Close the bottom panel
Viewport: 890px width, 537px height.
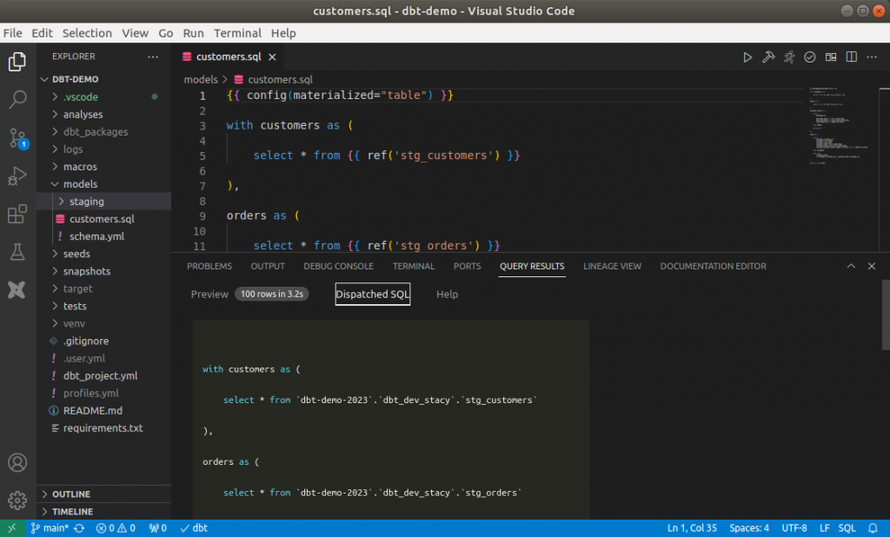872,266
